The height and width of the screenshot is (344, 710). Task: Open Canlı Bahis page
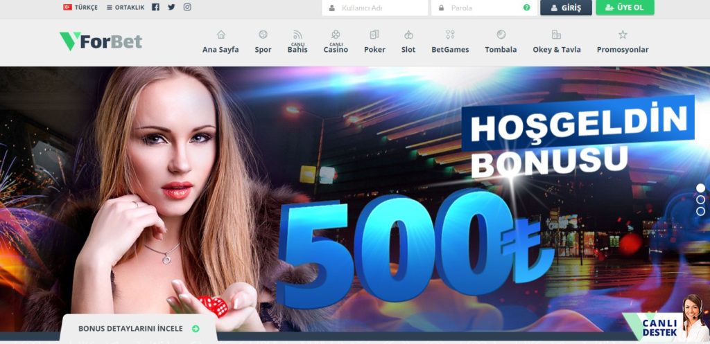coord(297,49)
